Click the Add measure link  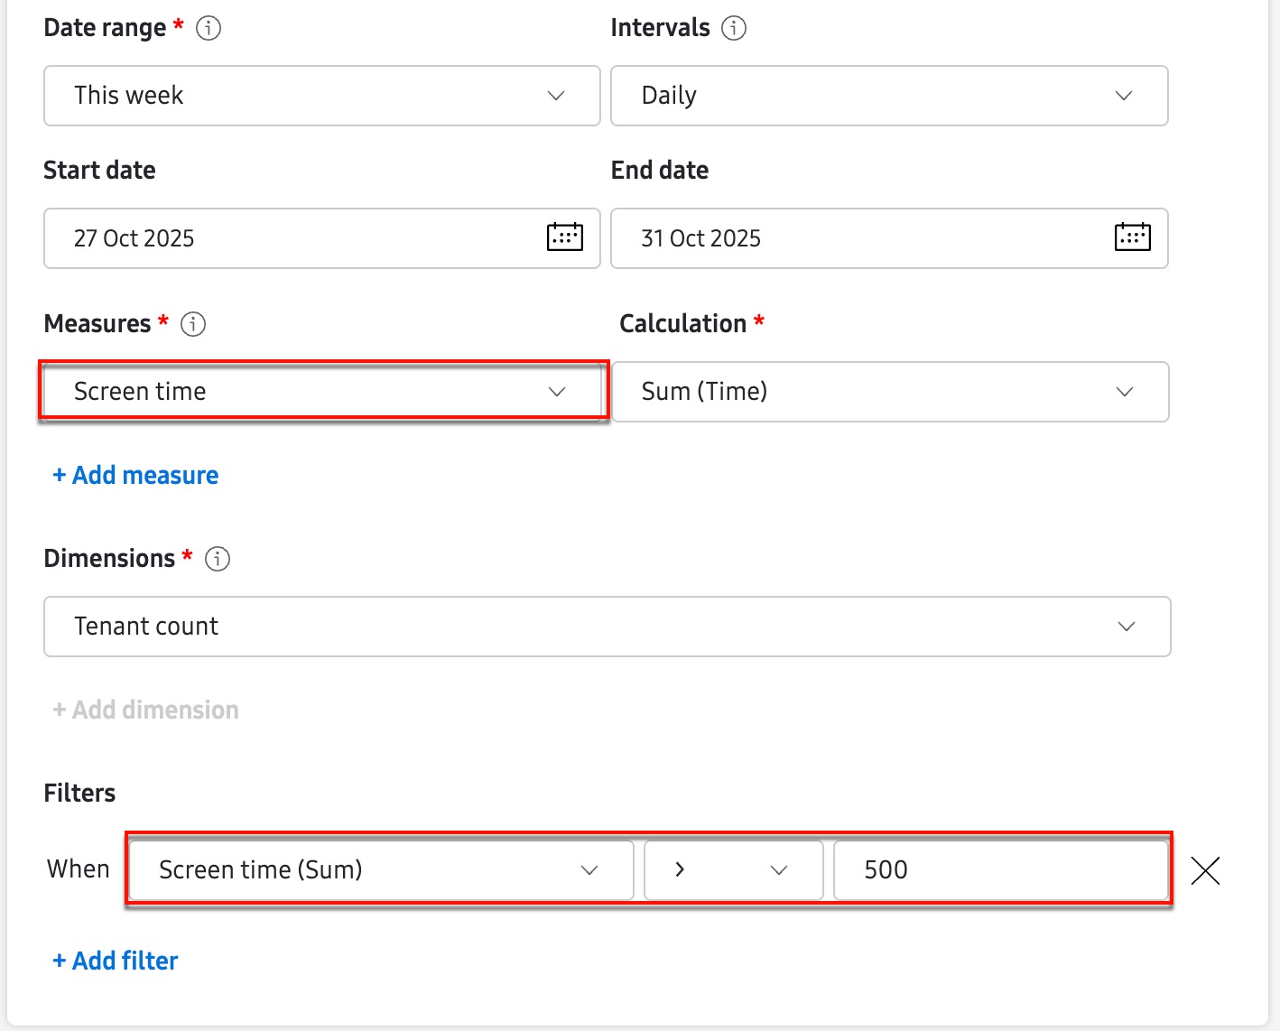(134, 475)
